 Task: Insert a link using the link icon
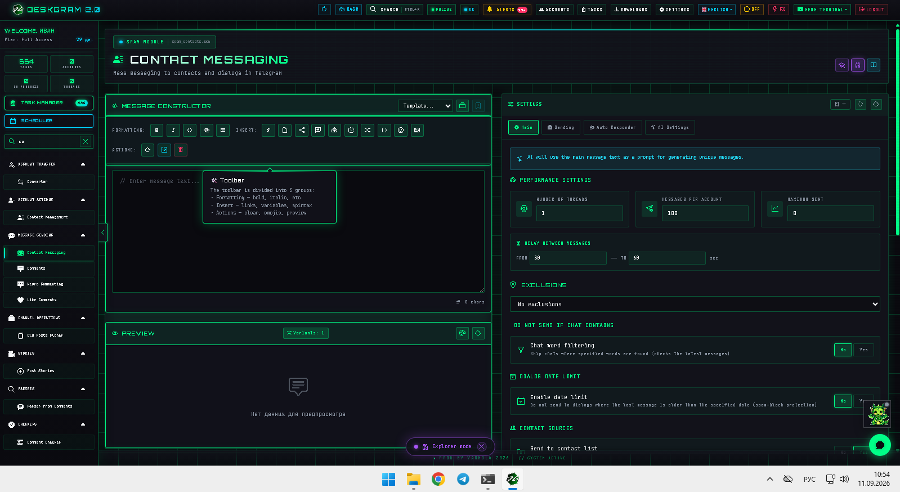click(268, 130)
